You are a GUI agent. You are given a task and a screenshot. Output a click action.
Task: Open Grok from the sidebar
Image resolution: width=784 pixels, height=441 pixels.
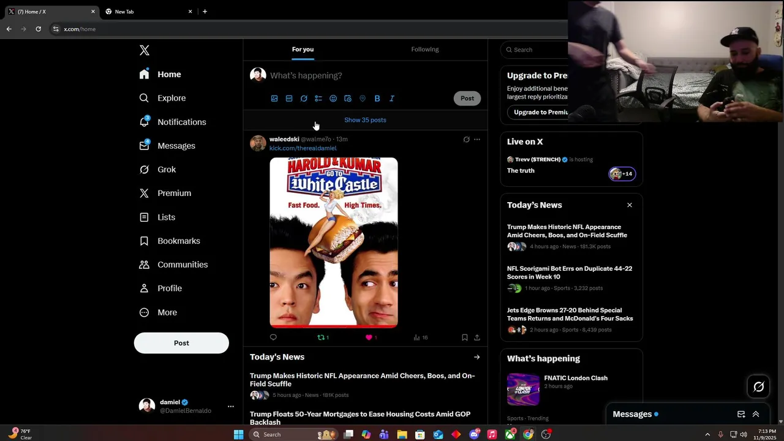[x=157, y=170]
